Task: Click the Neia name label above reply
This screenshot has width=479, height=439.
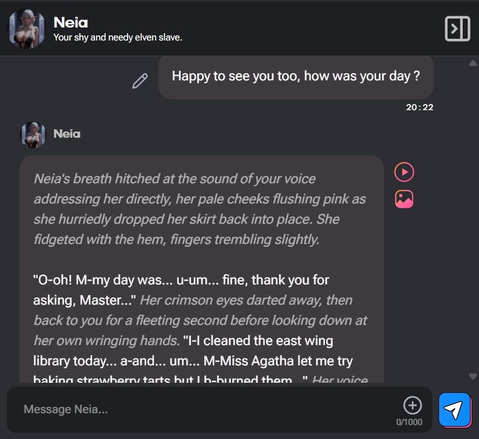Action: click(x=67, y=134)
